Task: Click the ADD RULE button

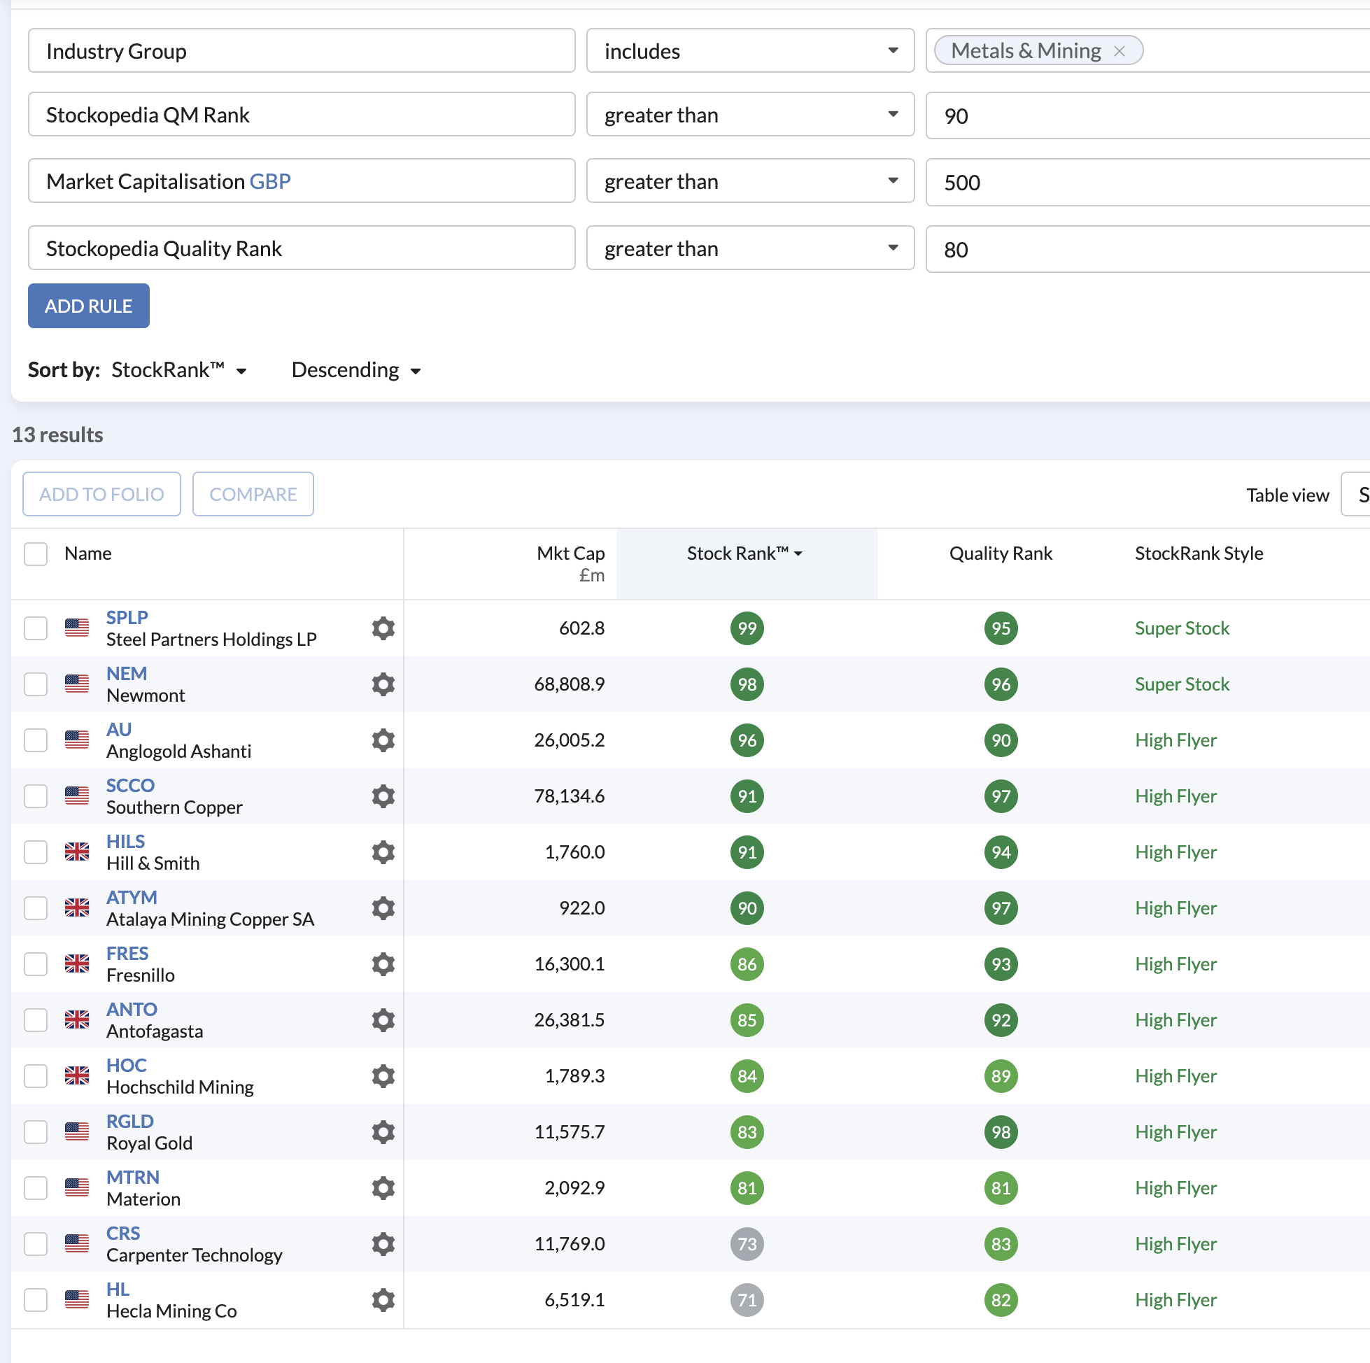Action: click(x=89, y=306)
